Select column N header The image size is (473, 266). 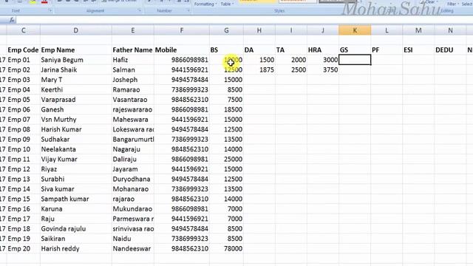click(x=450, y=30)
